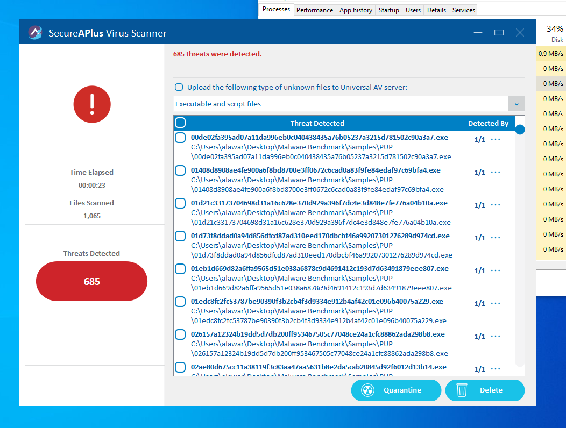Viewport: 566px width, 428px height.
Task: Maximize the SecureAPlus Virus Scanner window
Action: pyautogui.click(x=499, y=33)
